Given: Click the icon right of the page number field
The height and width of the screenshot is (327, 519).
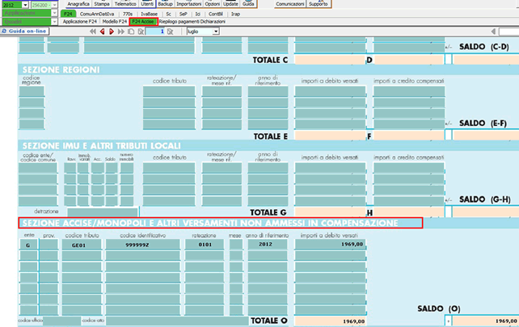Looking at the screenshot, I should [170, 31].
